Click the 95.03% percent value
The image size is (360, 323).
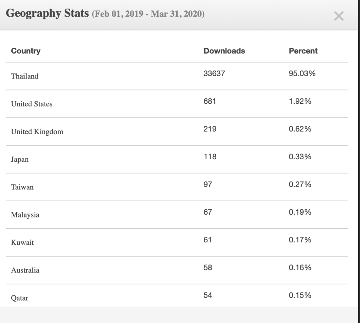pos(302,74)
